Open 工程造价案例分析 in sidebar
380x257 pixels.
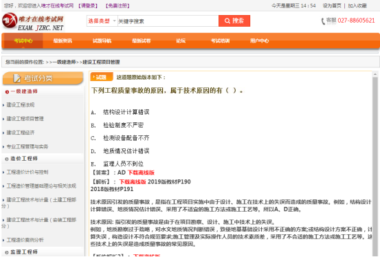pos(25,240)
